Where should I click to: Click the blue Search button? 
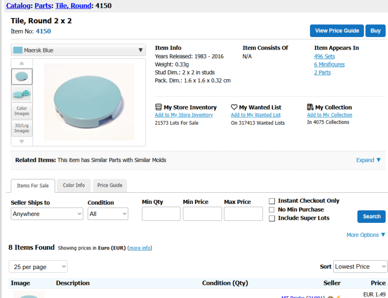coord(372,216)
